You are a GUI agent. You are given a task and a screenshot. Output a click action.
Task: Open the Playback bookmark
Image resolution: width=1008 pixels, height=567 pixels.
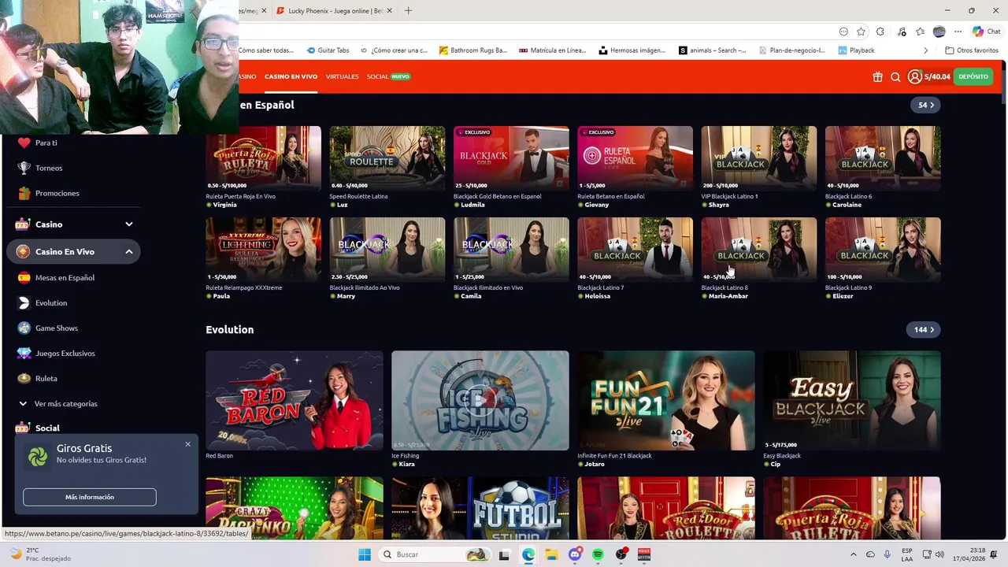pos(856,50)
